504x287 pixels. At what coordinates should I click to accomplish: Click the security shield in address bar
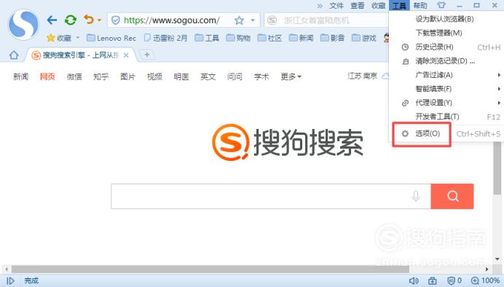[115, 20]
